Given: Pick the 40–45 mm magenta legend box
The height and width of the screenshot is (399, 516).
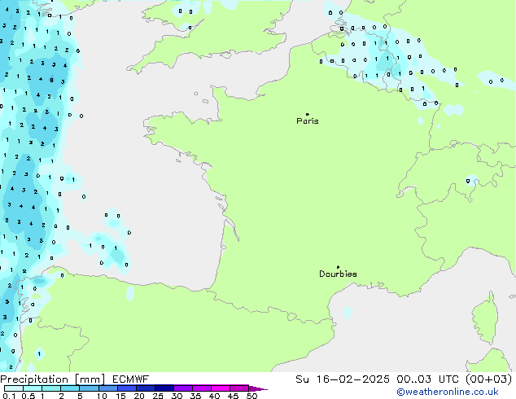Looking at the screenshot, I should 221,388.
